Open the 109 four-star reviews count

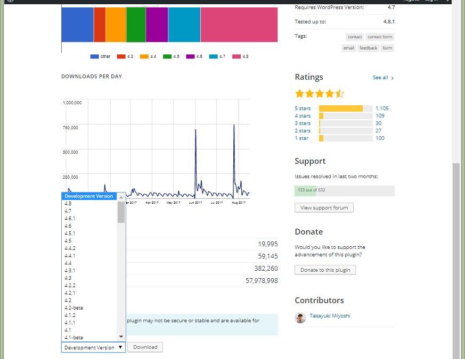[380, 116]
